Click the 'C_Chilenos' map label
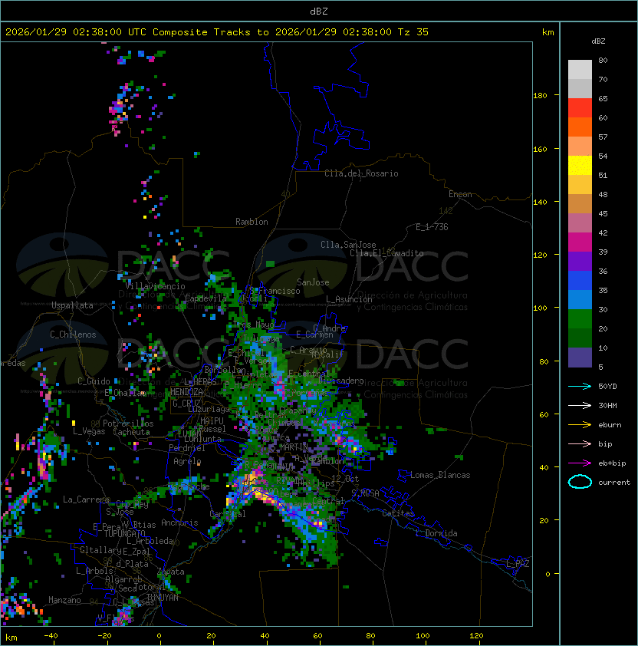The height and width of the screenshot is (646, 638). (73, 335)
